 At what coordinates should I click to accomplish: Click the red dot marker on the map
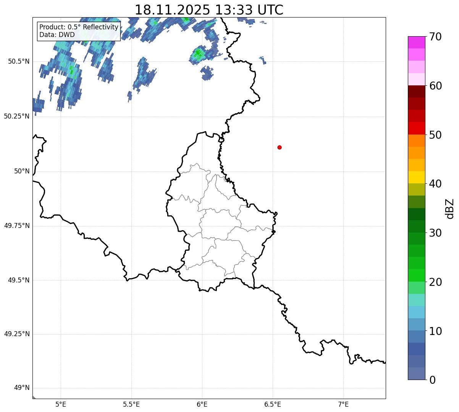[x=280, y=147]
